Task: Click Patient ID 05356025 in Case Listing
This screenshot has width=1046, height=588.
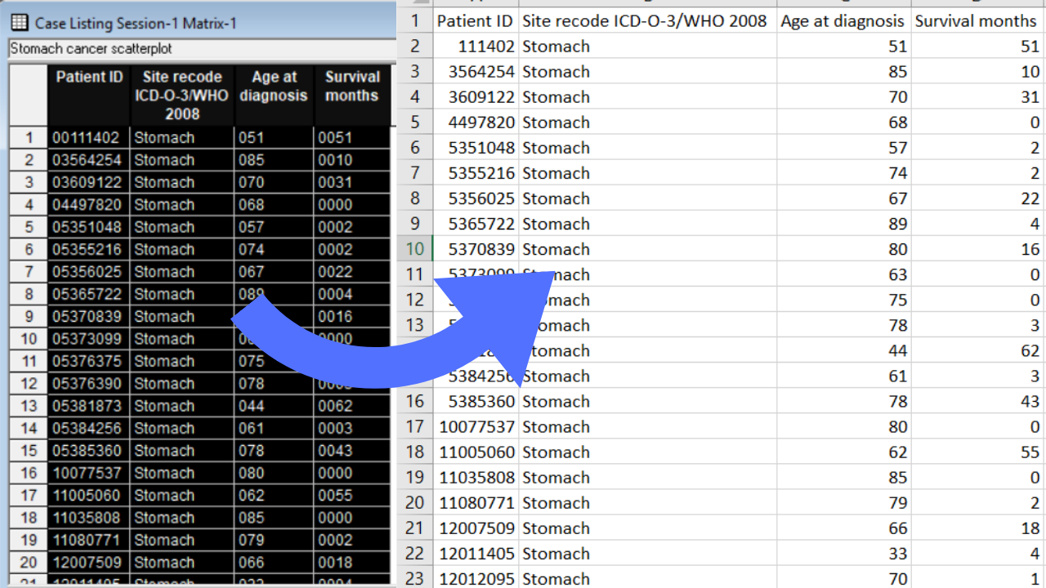Action: (89, 272)
